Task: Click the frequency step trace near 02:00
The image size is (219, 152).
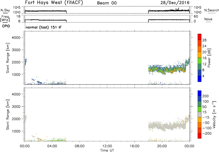Action: point(39,20)
